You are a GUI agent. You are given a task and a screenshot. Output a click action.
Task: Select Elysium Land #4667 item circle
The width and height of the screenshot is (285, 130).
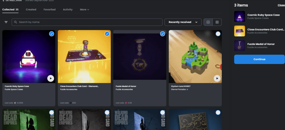[218, 34]
